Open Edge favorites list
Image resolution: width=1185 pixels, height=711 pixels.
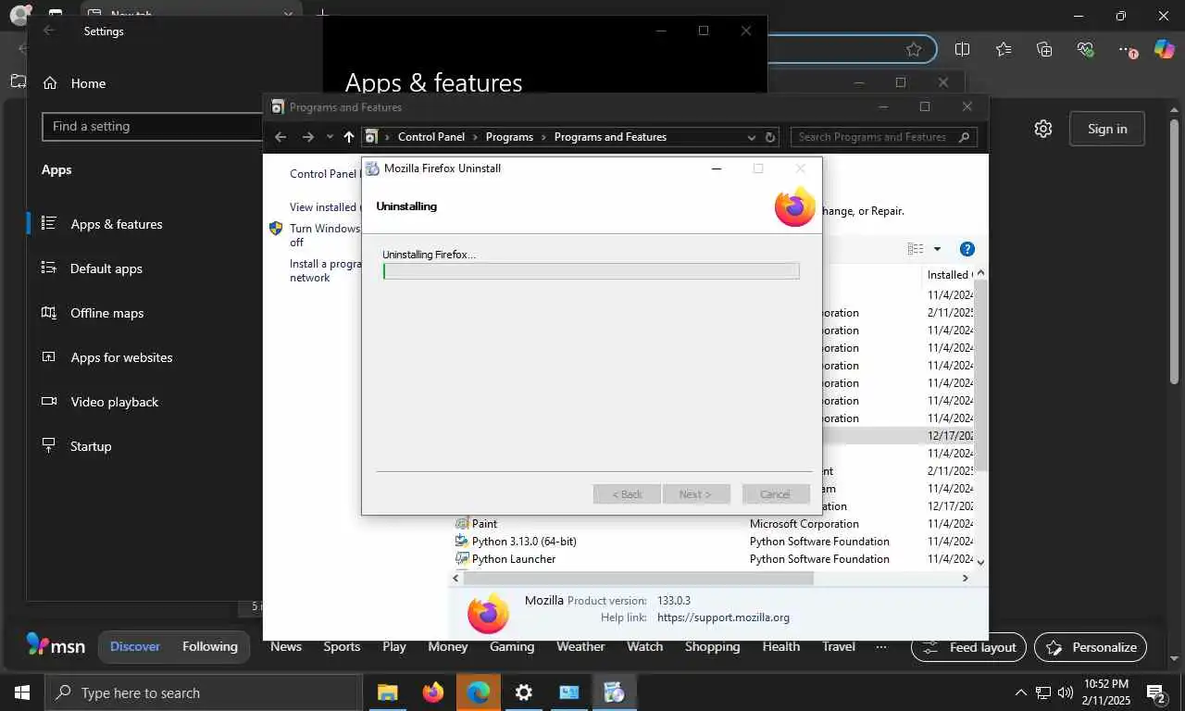(x=1004, y=49)
